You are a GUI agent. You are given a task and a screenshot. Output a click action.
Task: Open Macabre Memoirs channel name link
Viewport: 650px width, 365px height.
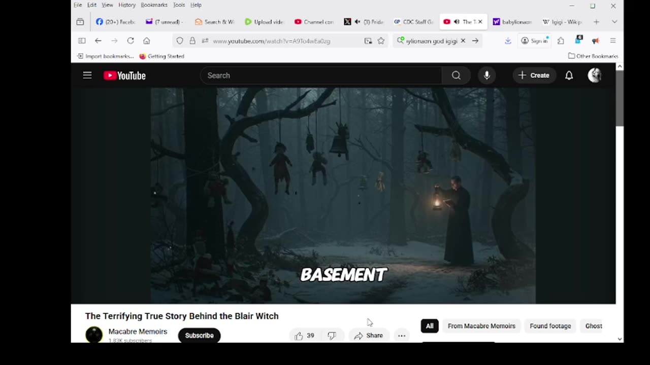(138, 332)
